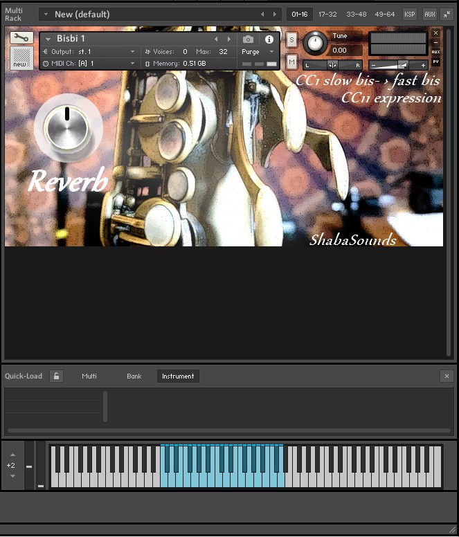Open the MIDI Ch [A] 1 dropdown

coord(132,64)
